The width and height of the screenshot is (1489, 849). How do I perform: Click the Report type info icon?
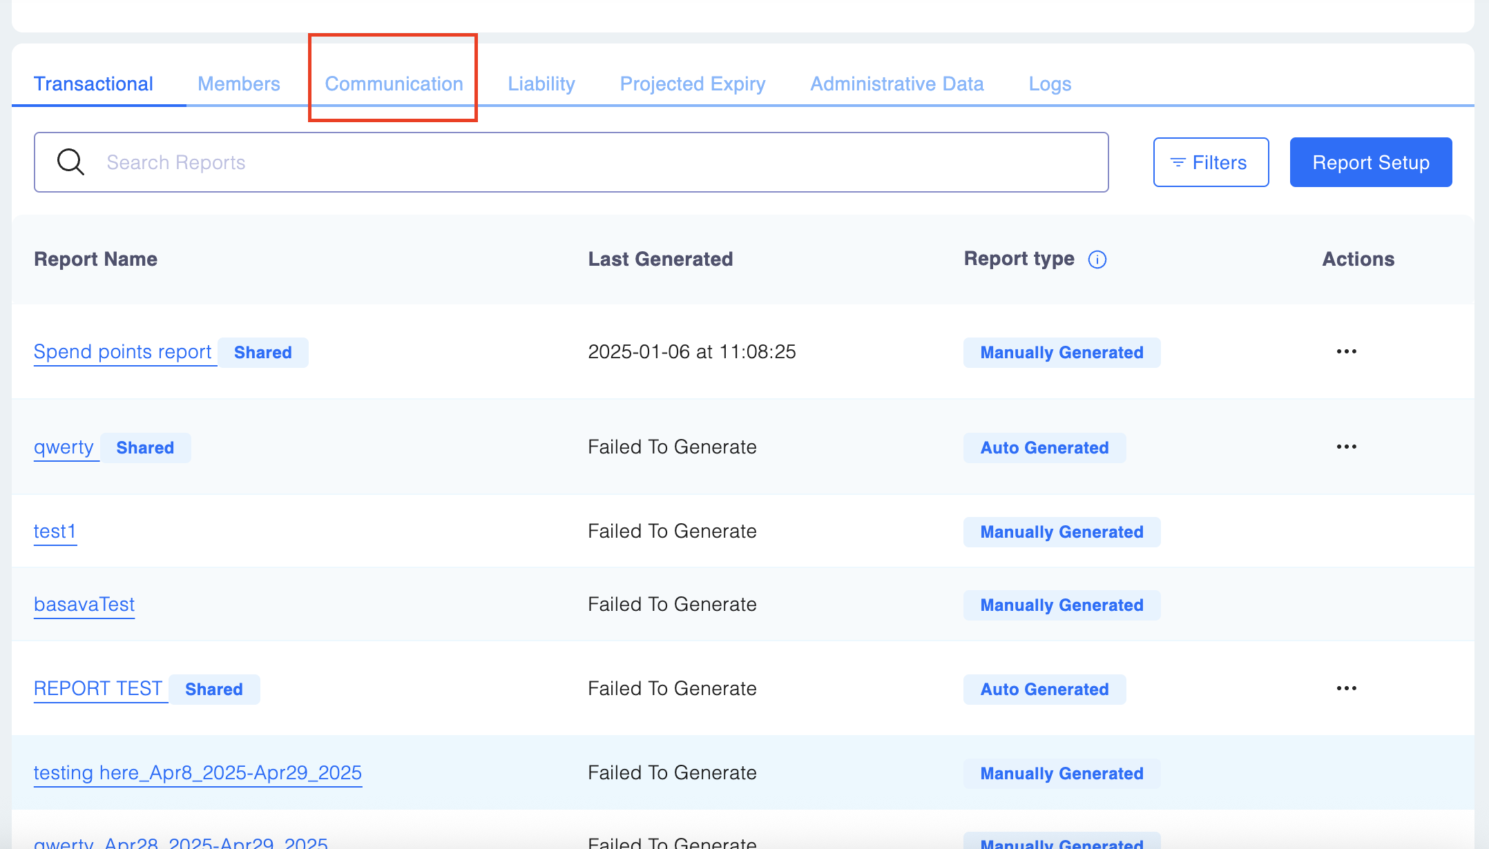coord(1097,260)
